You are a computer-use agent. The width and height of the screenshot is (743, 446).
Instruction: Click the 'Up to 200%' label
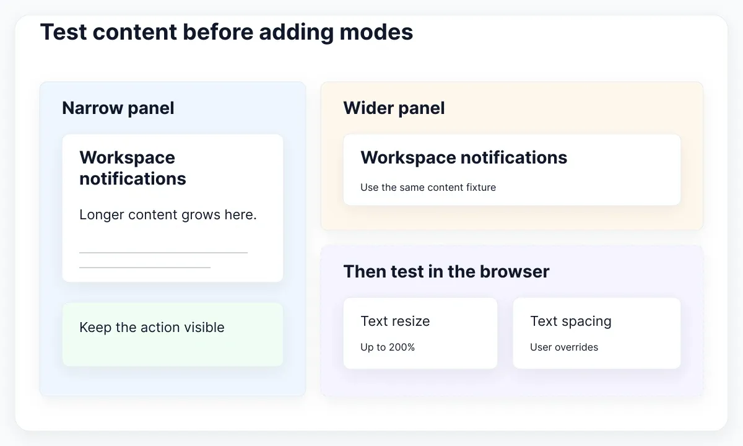coord(388,347)
